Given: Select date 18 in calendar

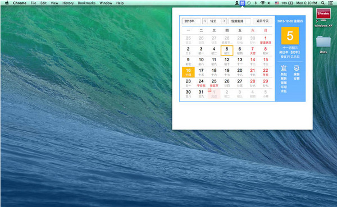Looking at the screenshot, I should [x=214, y=72].
